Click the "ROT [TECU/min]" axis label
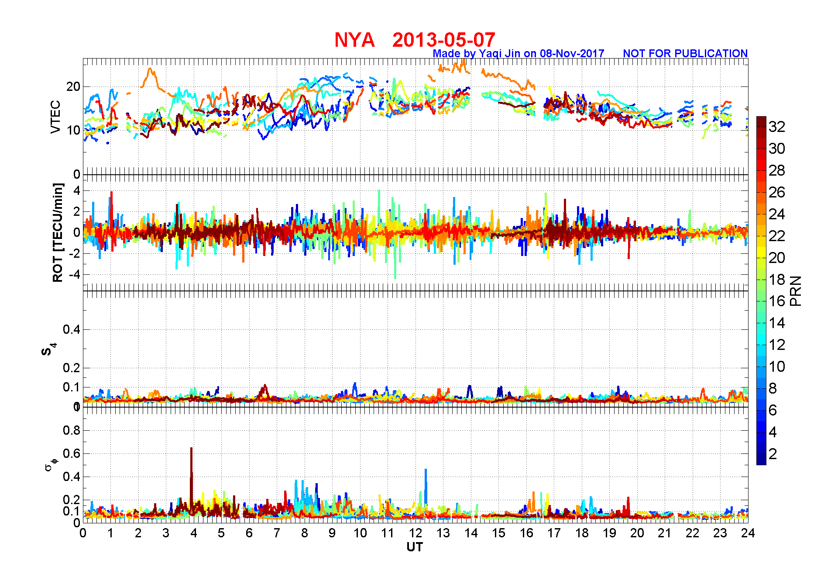831x581 pixels. (58, 232)
